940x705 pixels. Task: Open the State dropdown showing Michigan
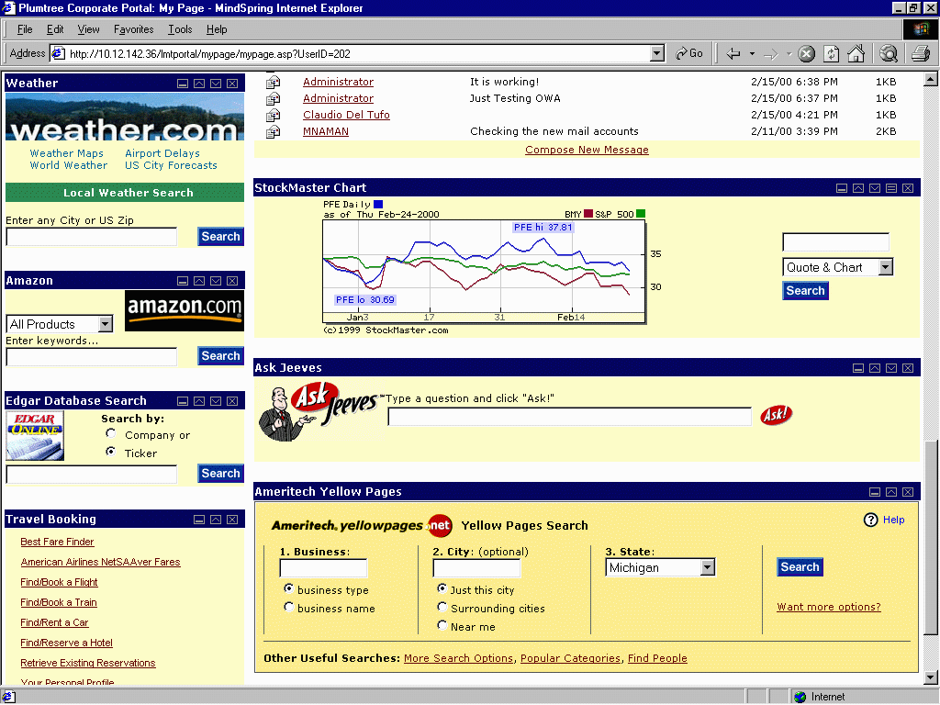[708, 567]
